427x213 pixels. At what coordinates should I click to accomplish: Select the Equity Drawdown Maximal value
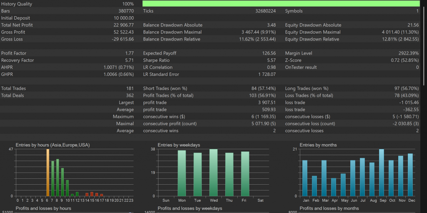400,32
